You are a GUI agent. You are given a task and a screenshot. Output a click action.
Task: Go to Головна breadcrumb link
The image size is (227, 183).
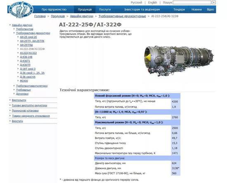[x=40, y=16]
